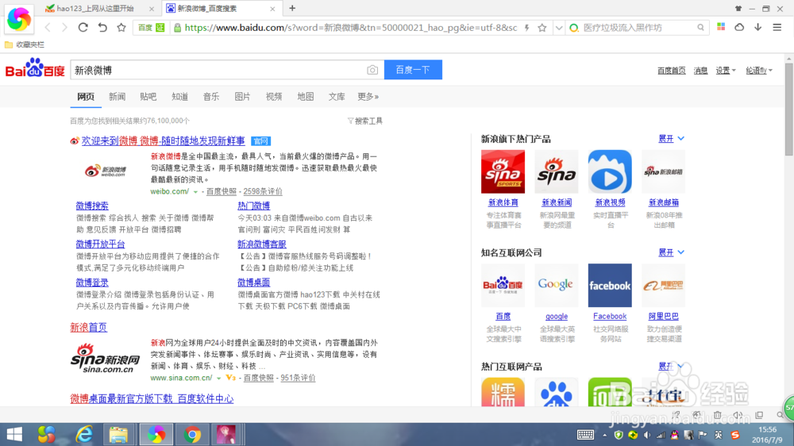Switch to the 新闻 search tab

117,97
